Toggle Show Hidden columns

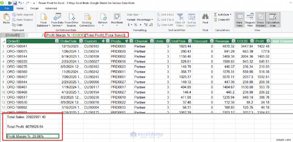pyautogui.click(x=260, y=20)
